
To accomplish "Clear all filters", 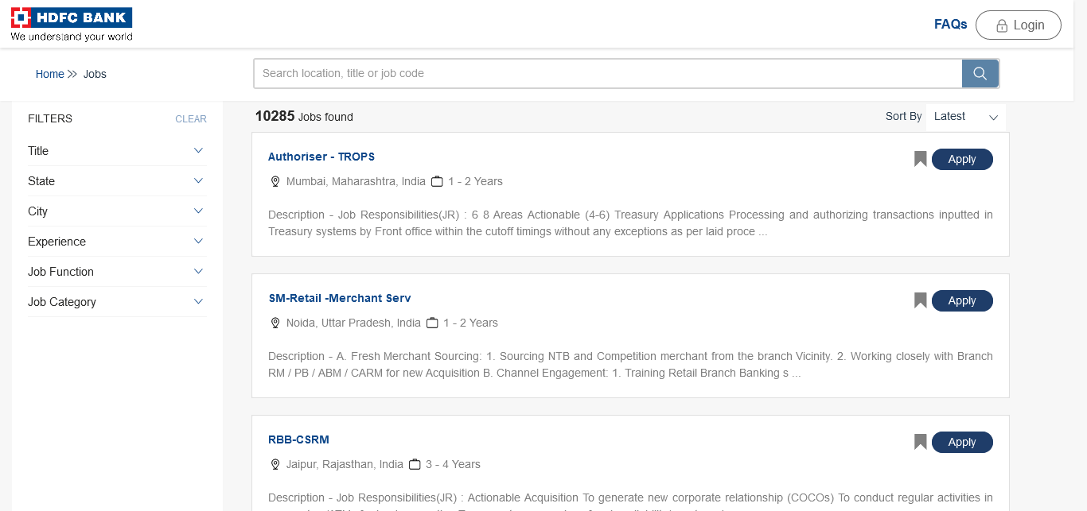I will [190, 119].
